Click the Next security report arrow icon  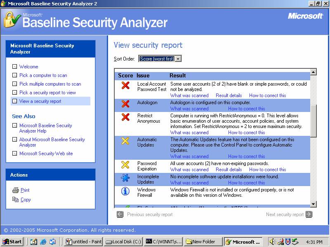tap(309, 214)
